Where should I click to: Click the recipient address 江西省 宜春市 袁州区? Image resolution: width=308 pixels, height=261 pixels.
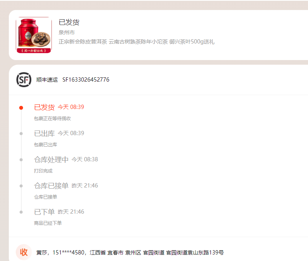coord(116,253)
